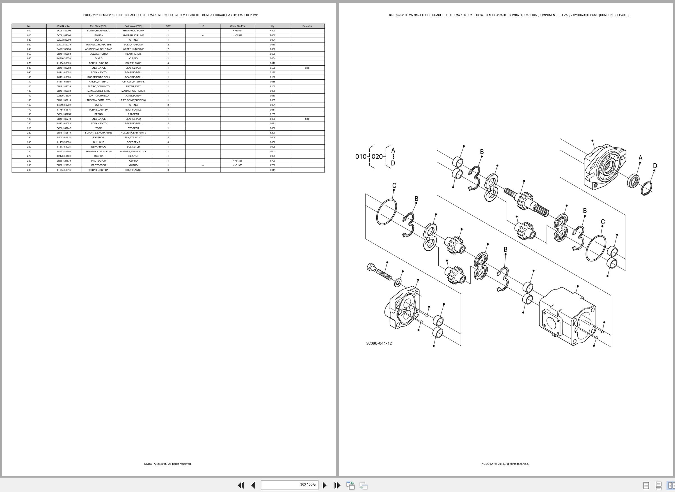Click the TUBERÍA,COMPLETO cell
The image size is (675, 492).
tap(99, 100)
